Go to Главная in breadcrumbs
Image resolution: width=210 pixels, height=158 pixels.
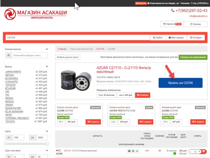pyautogui.click(x=62, y=49)
